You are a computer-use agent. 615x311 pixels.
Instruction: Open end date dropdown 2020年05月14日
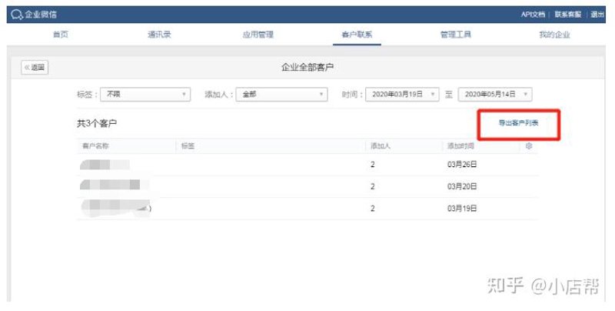495,94
